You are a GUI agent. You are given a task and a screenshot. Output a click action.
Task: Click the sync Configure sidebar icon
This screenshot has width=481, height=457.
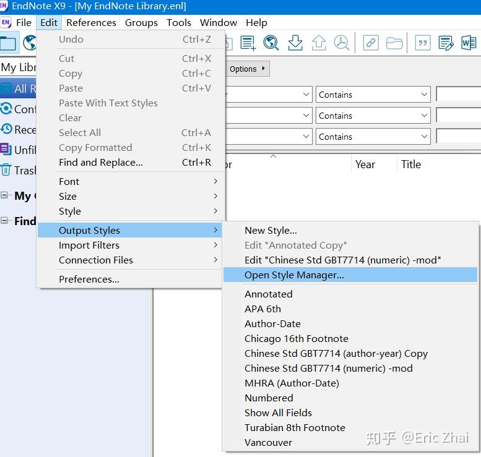[x=6, y=108]
